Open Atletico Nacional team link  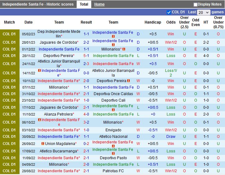113,137
